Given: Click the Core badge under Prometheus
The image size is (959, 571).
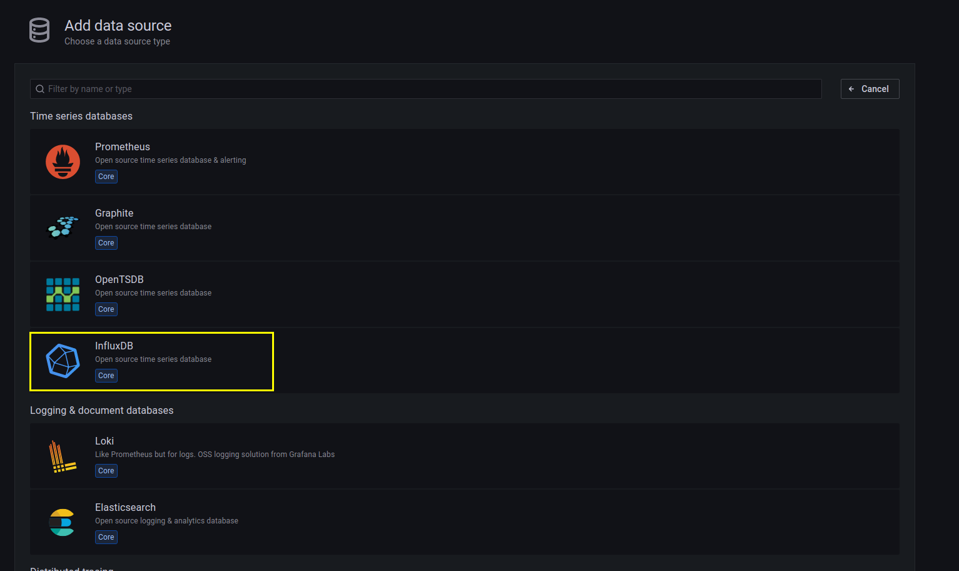Looking at the screenshot, I should [106, 177].
